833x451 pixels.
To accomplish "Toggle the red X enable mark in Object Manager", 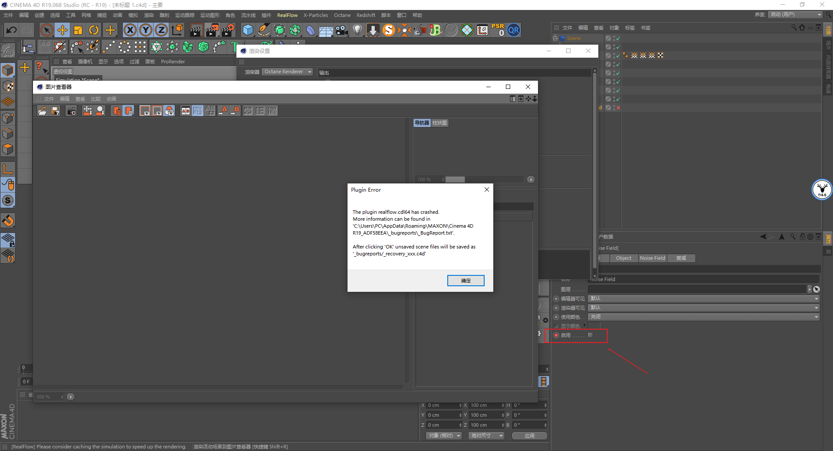I will pos(618,108).
